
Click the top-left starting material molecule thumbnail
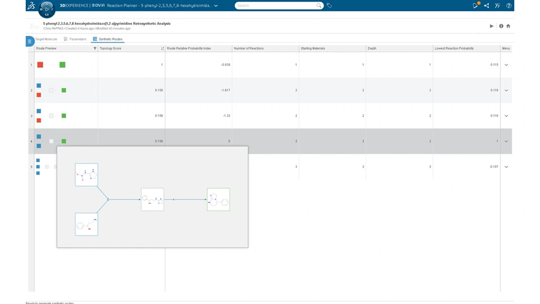click(87, 175)
